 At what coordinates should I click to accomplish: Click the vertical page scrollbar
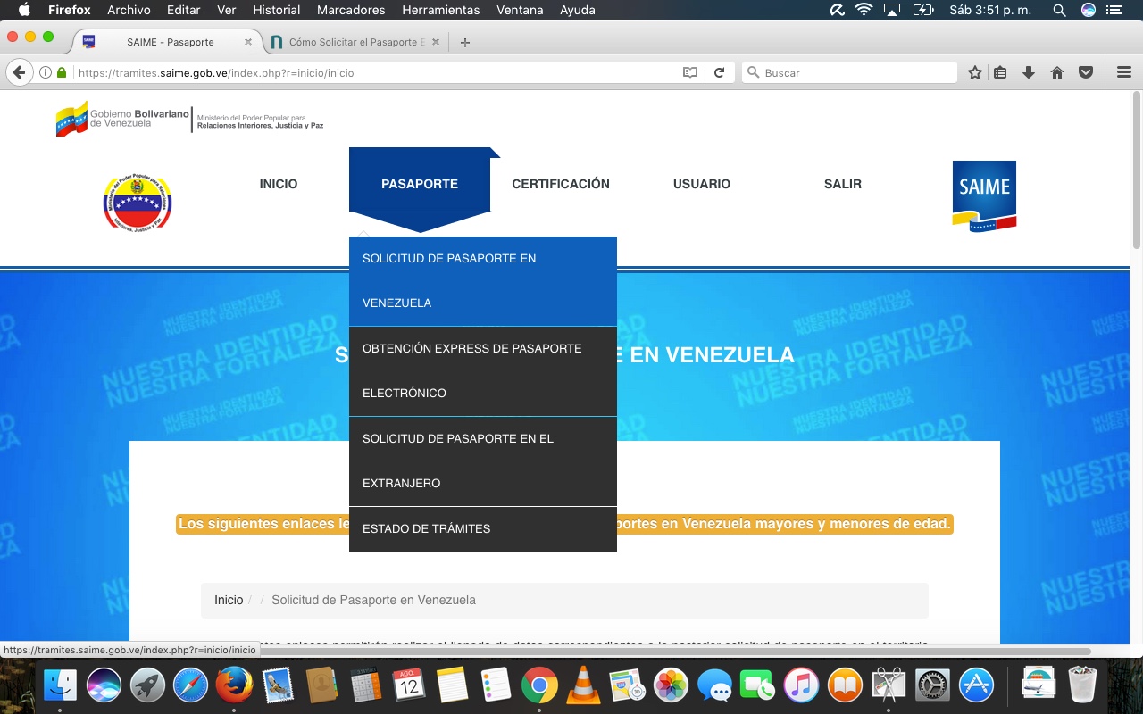tap(1136, 170)
